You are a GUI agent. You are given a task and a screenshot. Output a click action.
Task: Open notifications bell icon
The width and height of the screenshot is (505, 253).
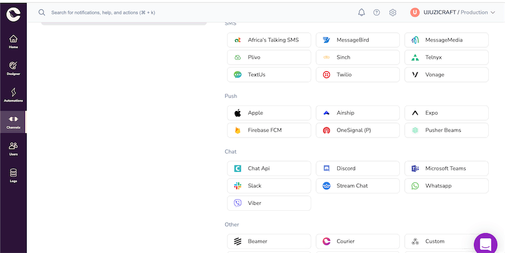[361, 12]
